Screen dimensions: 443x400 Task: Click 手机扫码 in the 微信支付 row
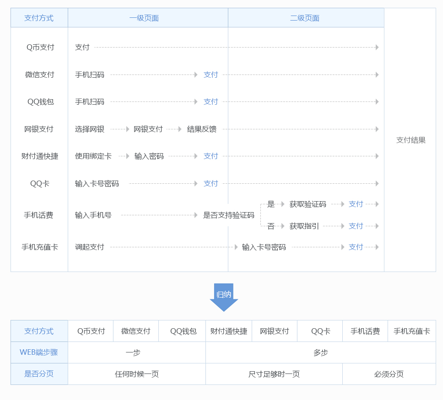[x=90, y=75]
